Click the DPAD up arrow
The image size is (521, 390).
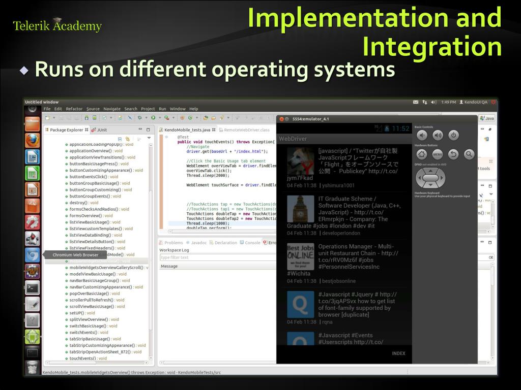(x=430, y=171)
